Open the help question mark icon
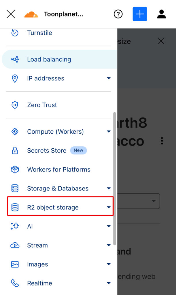This screenshot has width=176, height=295. tap(118, 14)
